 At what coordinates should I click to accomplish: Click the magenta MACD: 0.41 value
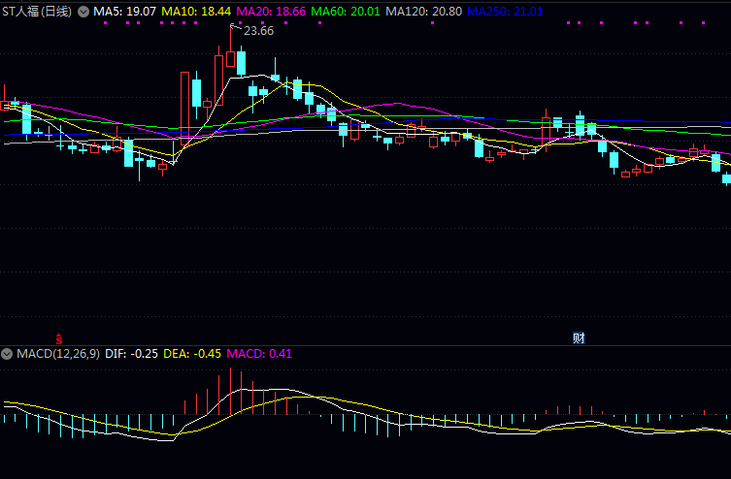259,354
